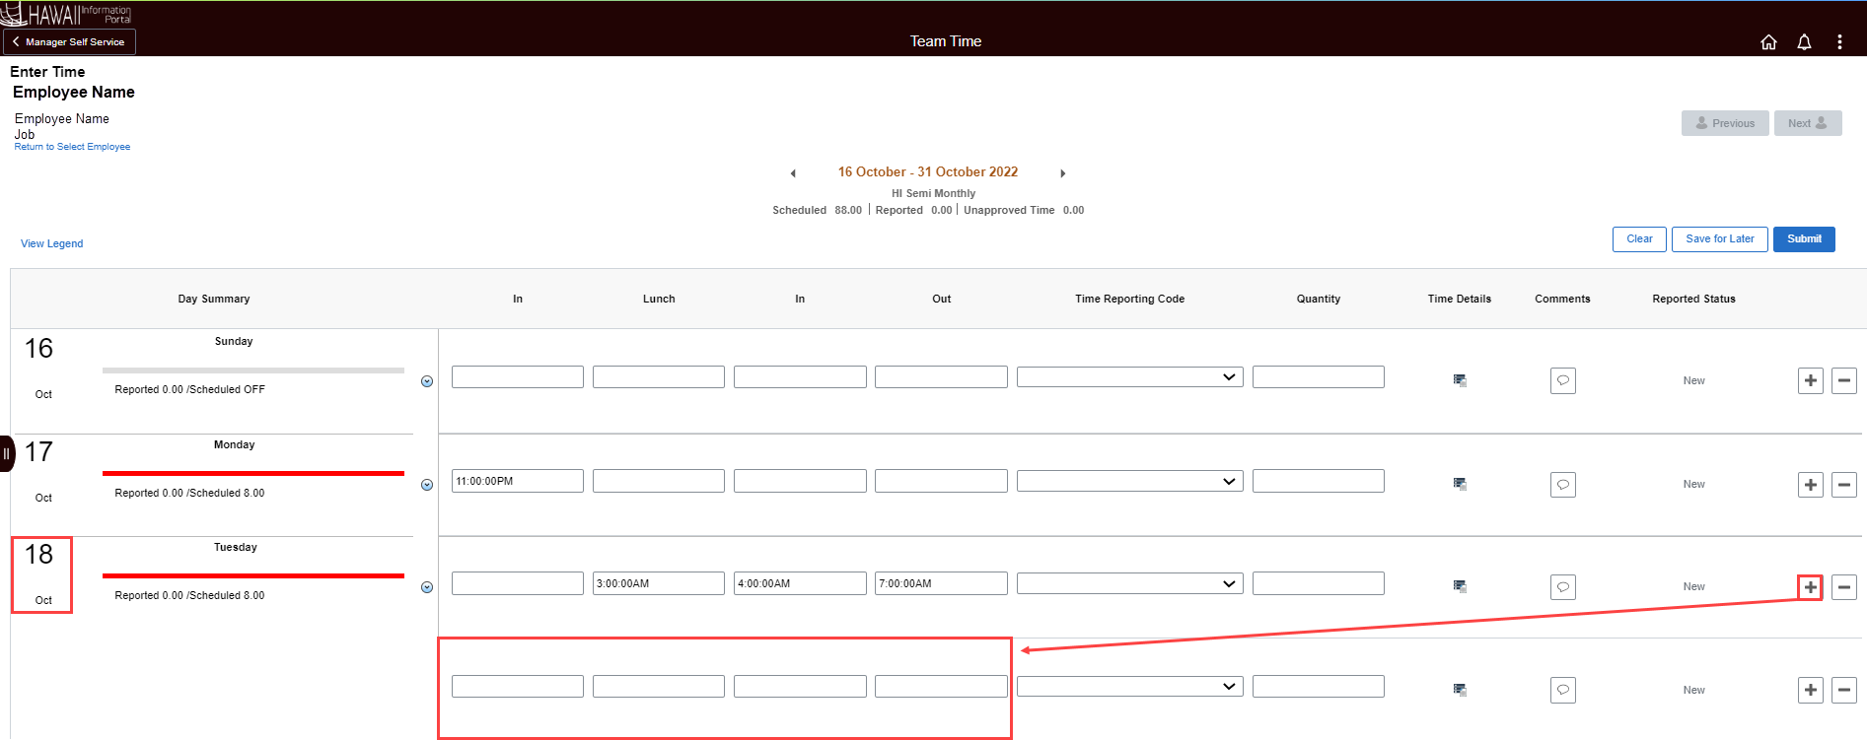Click the Clear button
The height and width of the screenshot is (740, 1867).
pyautogui.click(x=1639, y=239)
